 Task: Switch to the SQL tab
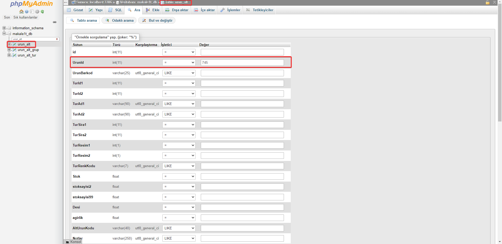pyautogui.click(x=115, y=10)
